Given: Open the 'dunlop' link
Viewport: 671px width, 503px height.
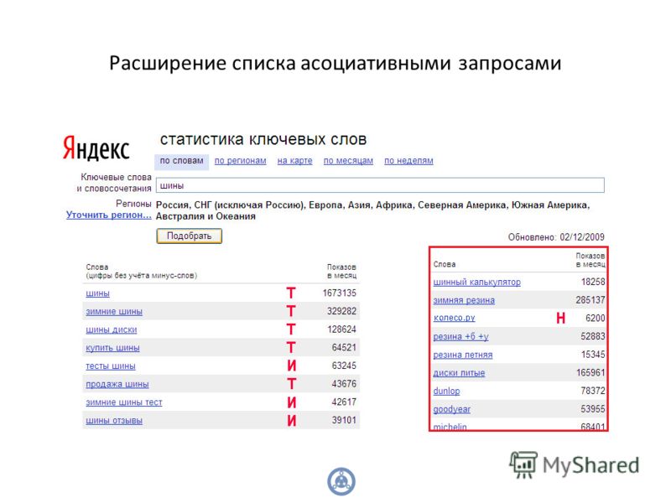Looking at the screenshot, I should point(446,391).
